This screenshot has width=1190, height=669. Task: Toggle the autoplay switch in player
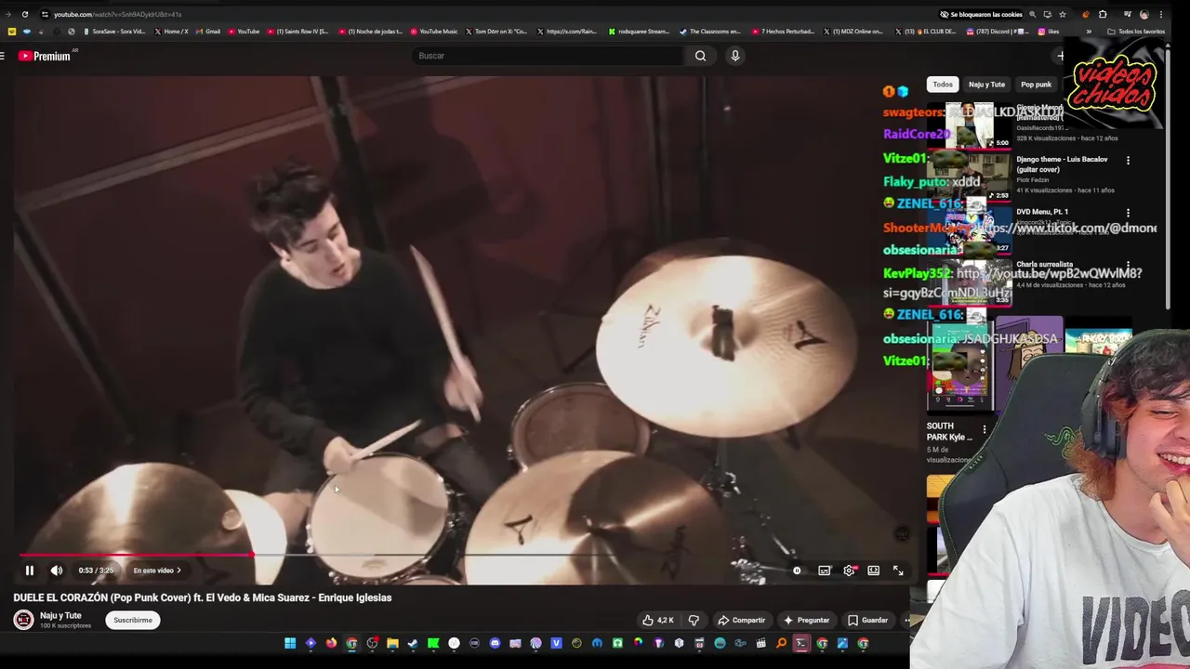pyautogui.click(x=797, y=571)
